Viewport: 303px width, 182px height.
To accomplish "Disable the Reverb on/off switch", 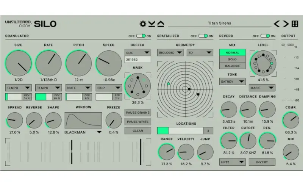I will [267, 36].
